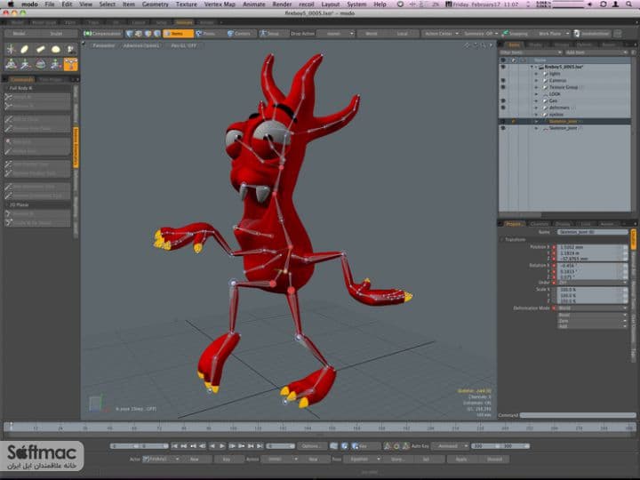Expand the lights group
The height and width of the screenshot is (480, 640).
[x=537, y=74]
